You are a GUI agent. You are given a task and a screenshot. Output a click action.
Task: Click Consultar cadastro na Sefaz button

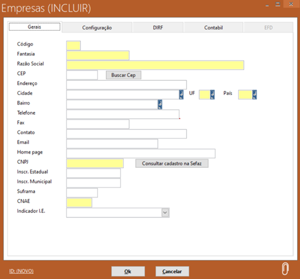(172, 163)
